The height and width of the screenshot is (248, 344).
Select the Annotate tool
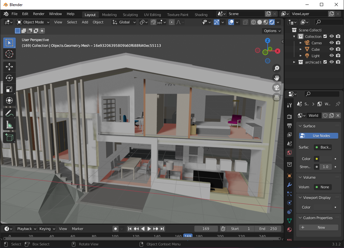coord(9,113)
